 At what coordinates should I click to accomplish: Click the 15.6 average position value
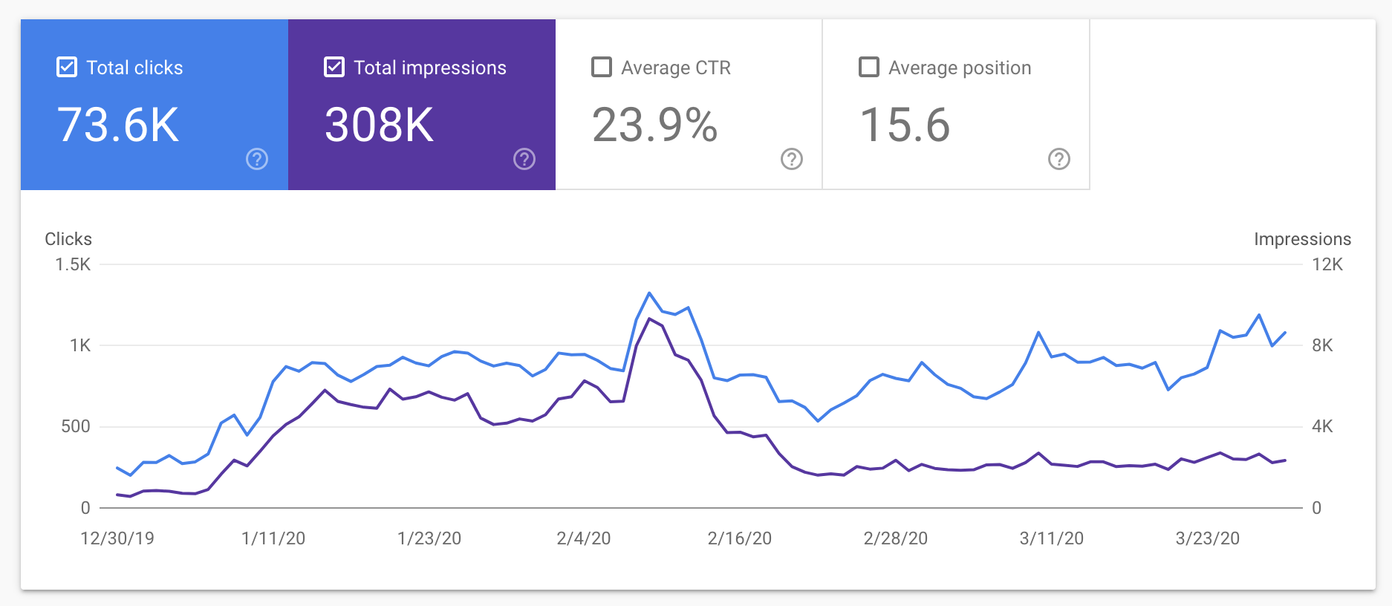coord(905,125)
